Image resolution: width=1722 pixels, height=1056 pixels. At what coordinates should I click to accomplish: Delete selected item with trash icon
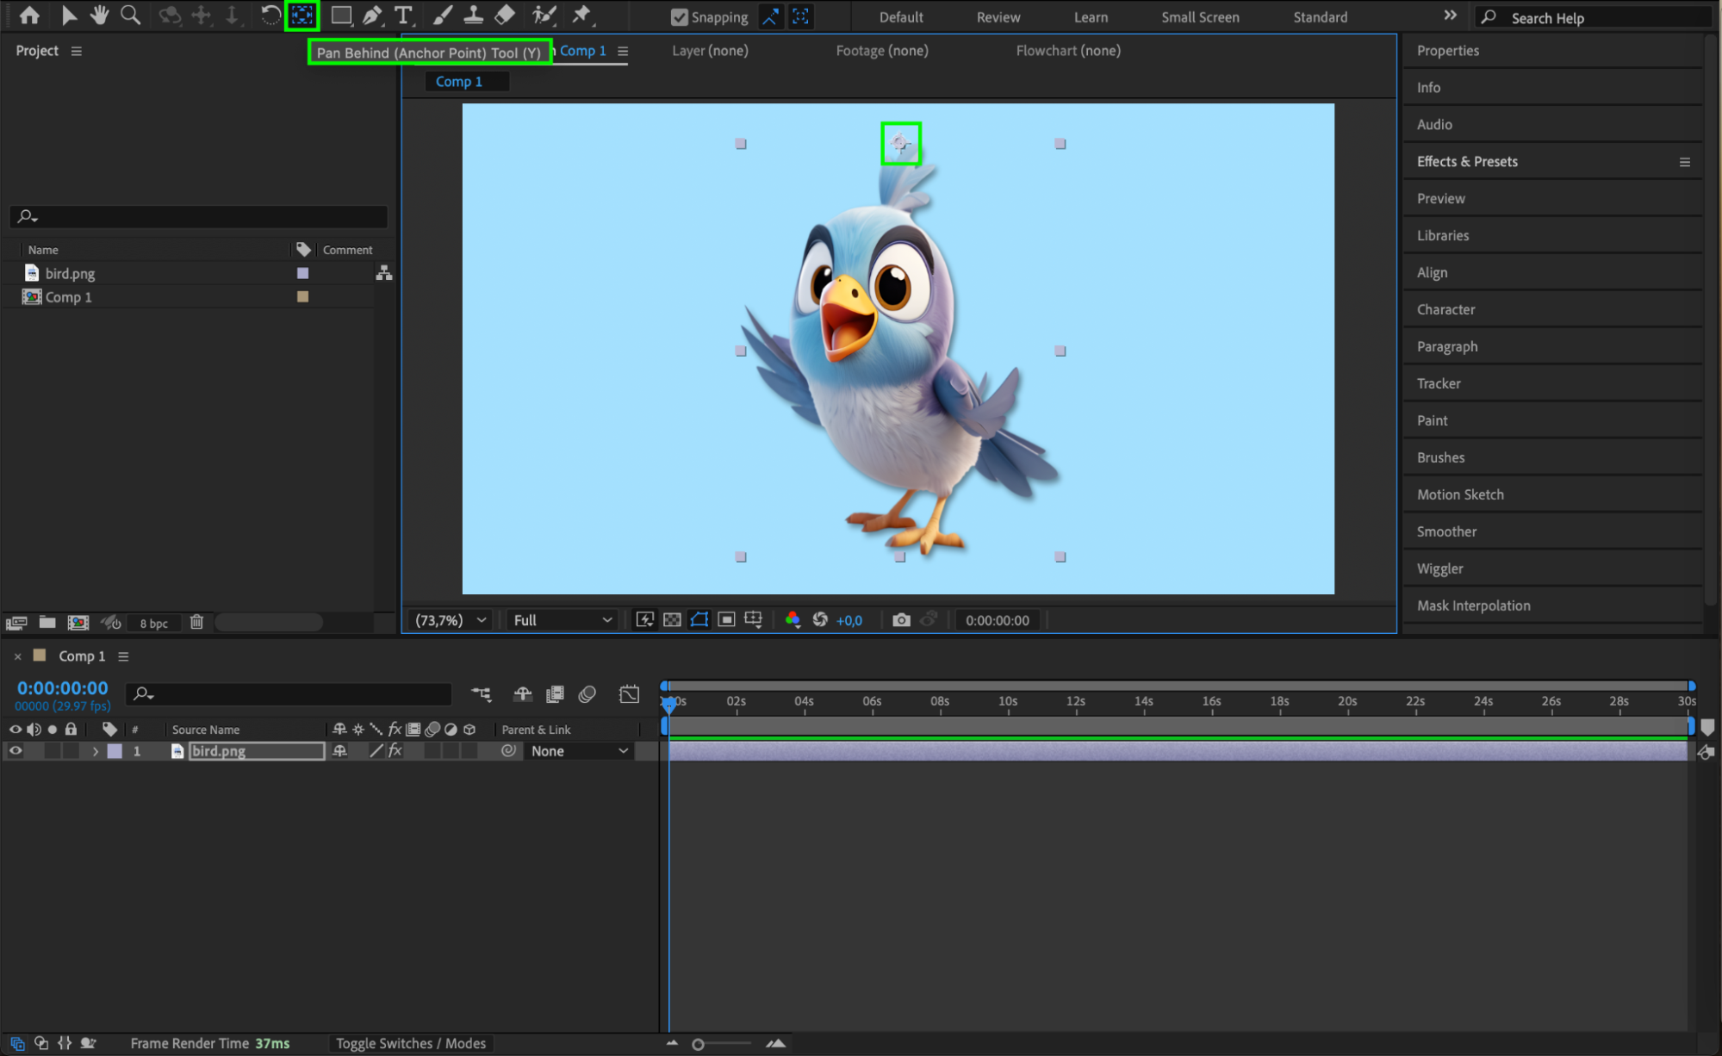pos(196,622)
